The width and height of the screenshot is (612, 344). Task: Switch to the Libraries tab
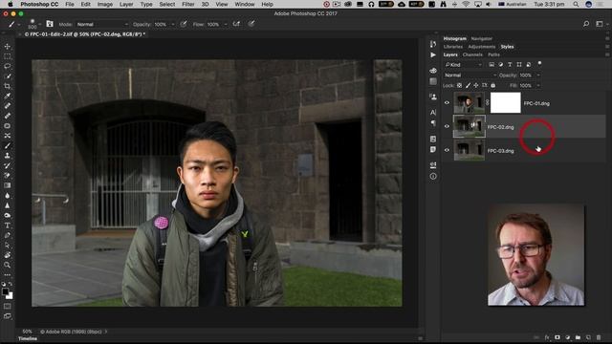point(452,47)
